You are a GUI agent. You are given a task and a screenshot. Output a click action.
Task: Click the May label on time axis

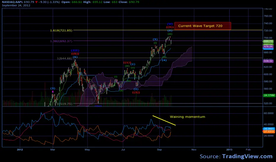pos(87,150)
